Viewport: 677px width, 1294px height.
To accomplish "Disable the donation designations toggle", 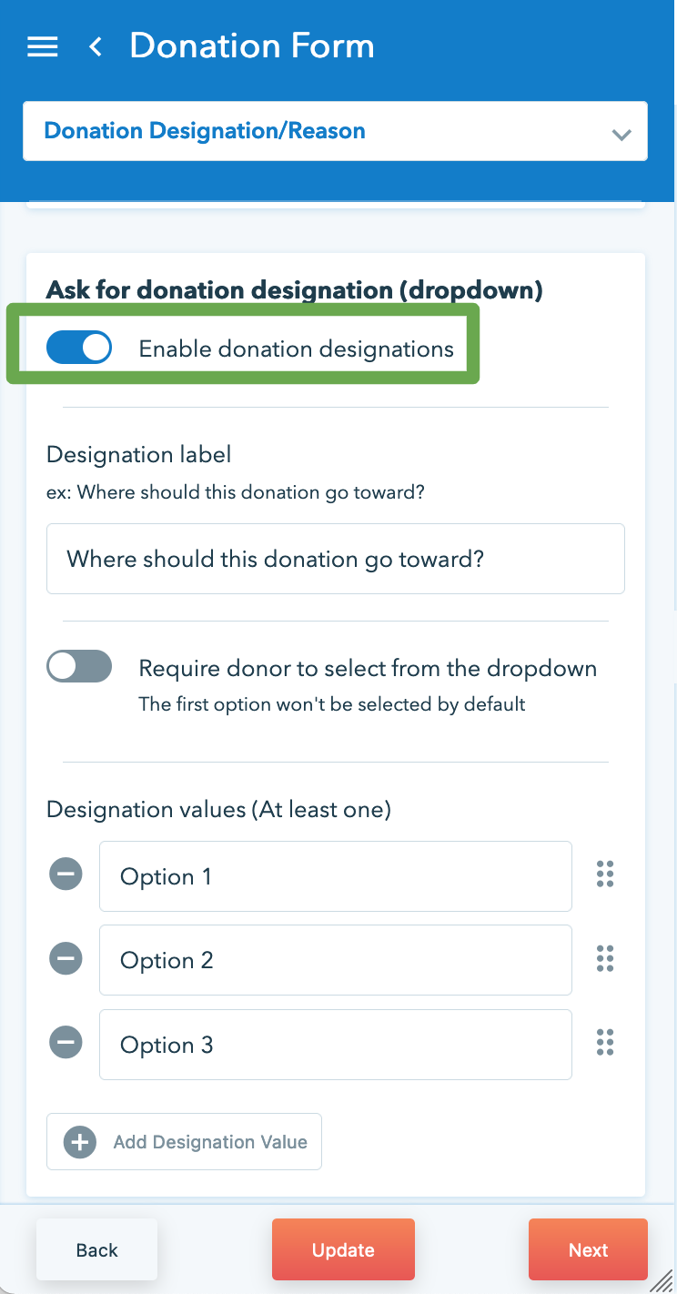I will [x=79, y=349].
